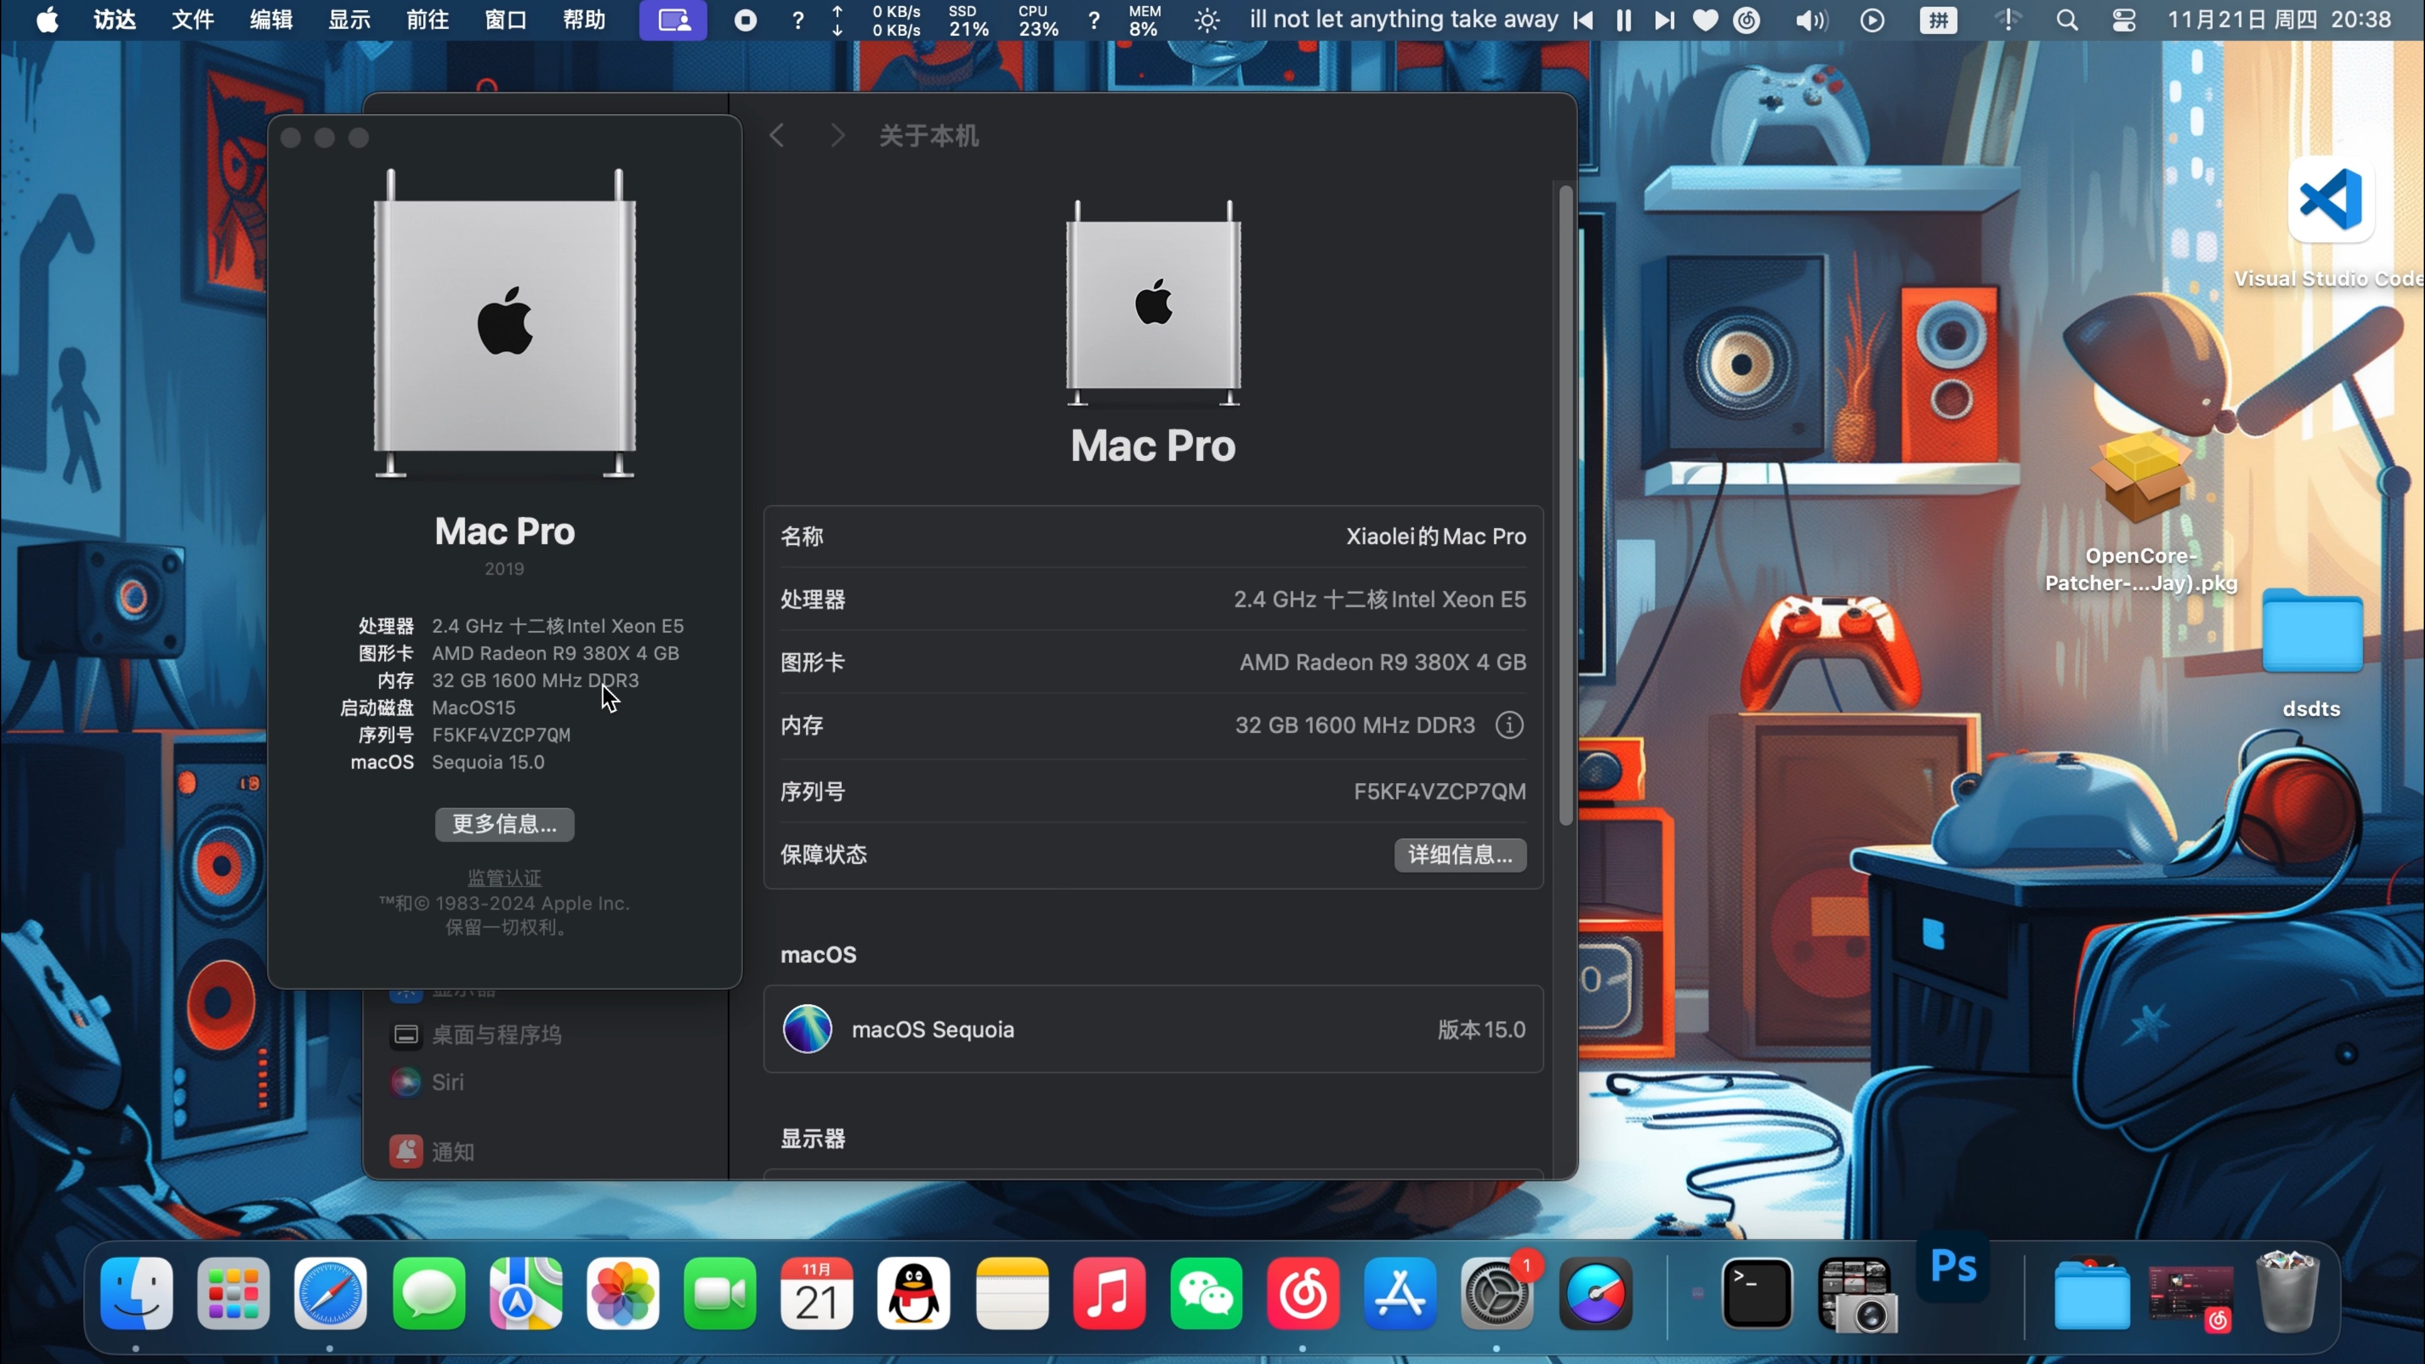Open Calendar showing 21 in Dock
Image resolution: width=2425 pixels, height=1364 pixels.
pyautogui.click(x=816, y=1293)
